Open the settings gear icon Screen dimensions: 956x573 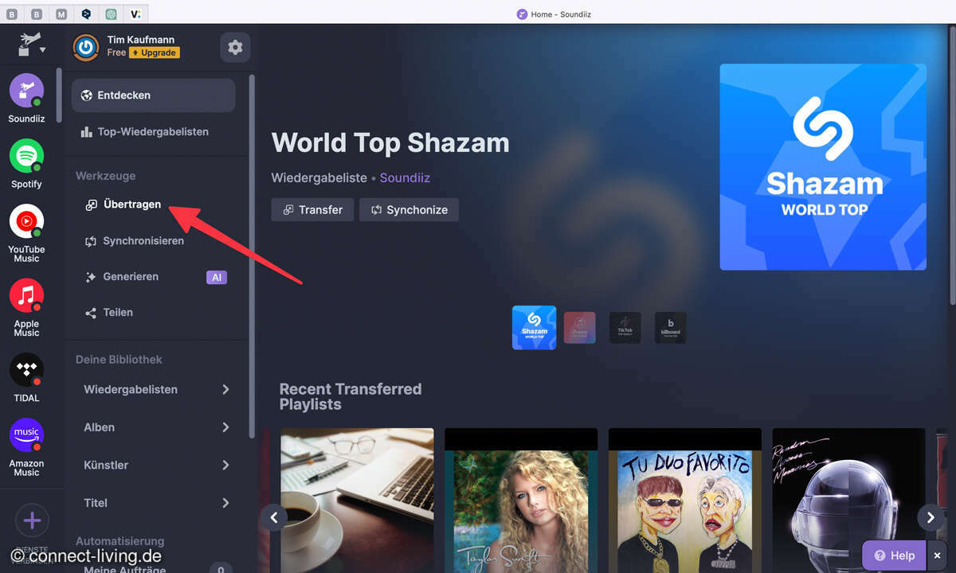pos(235,47)
